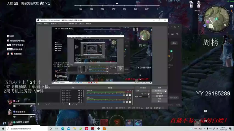Add a new source with the plus icon
This screenshot has width=234, height=131.
63,104
